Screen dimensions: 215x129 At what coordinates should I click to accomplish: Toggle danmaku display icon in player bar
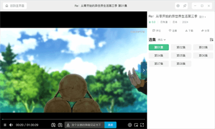(53, 125)
